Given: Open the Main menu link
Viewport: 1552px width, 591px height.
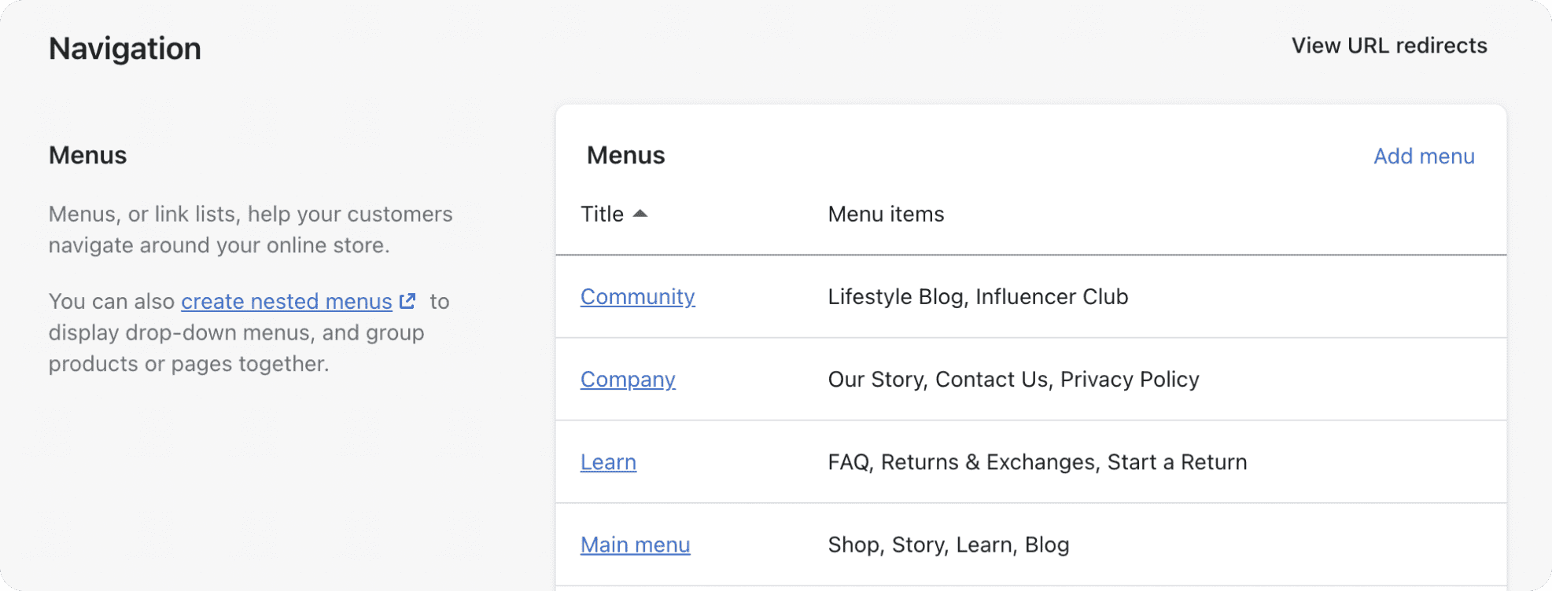Looking at the screenshot, I should pos(635,545).
